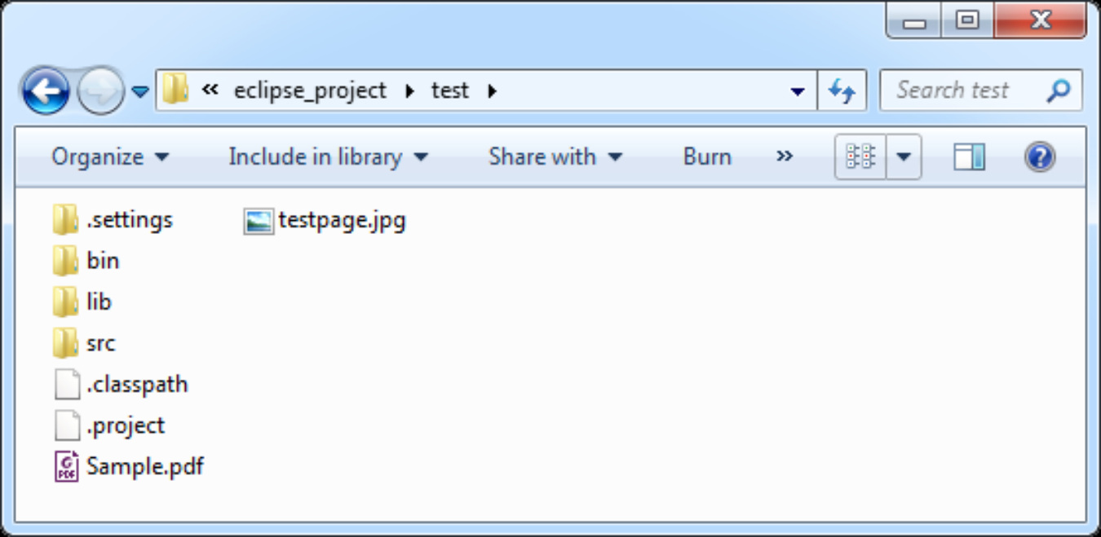
Task: Select the Sample.pdf file icon
Action: click(x=66, y=467)
